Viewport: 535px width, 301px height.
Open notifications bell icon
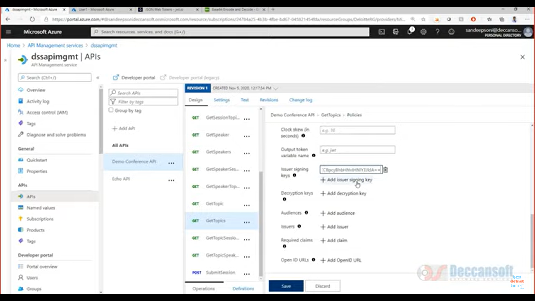(410, 31)
